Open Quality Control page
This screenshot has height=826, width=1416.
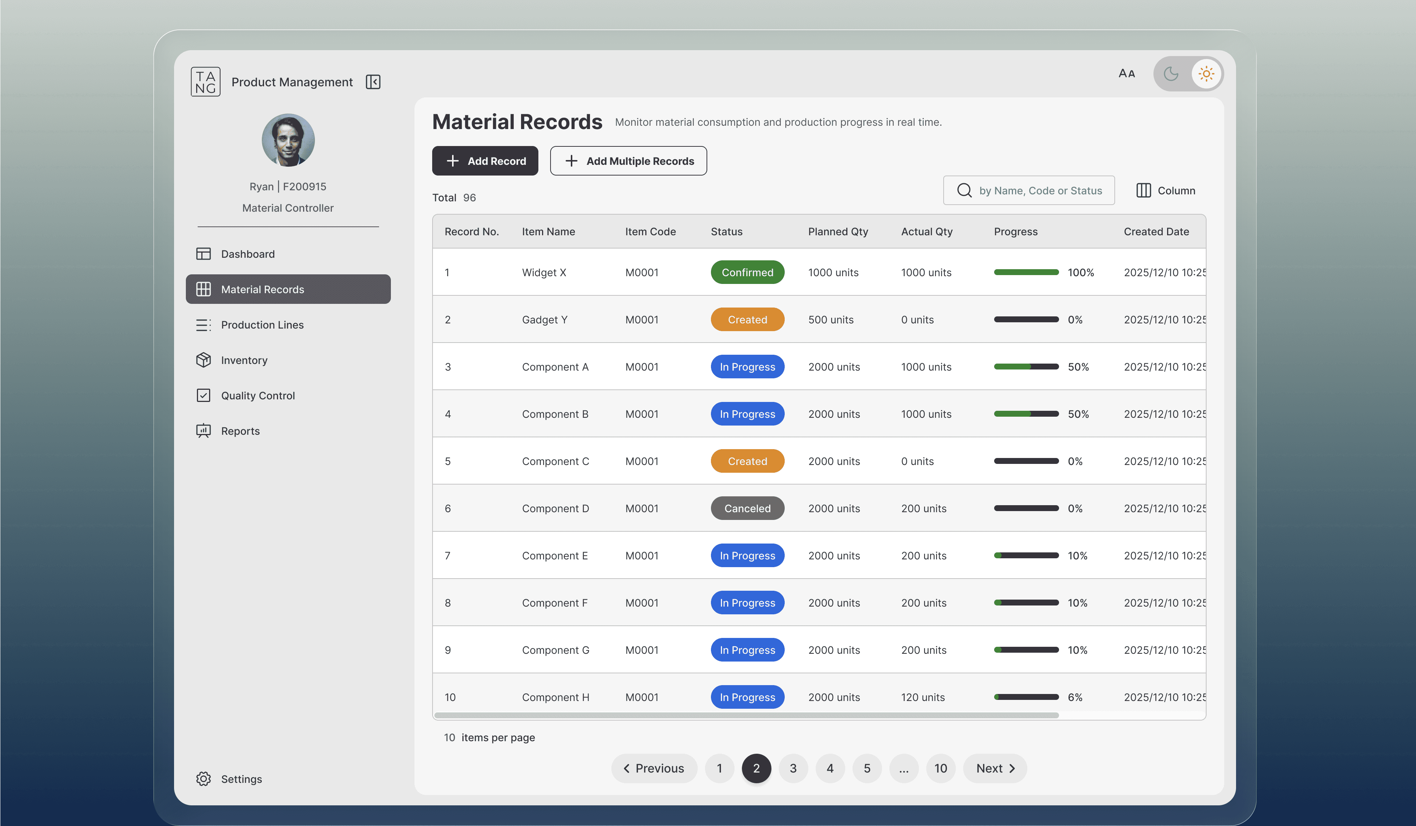(x=257, y=396)
